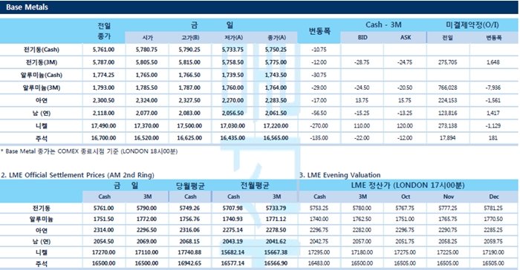Select the 2316.06 zinc monthly average

[x=189, y=230]
